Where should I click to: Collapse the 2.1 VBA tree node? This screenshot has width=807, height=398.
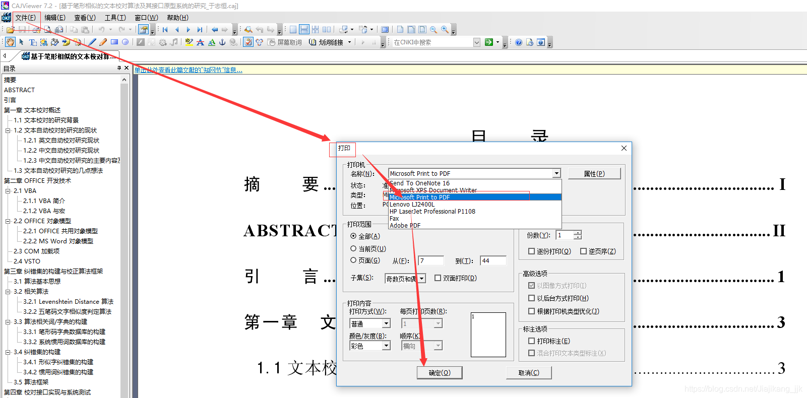coord(8,191)
